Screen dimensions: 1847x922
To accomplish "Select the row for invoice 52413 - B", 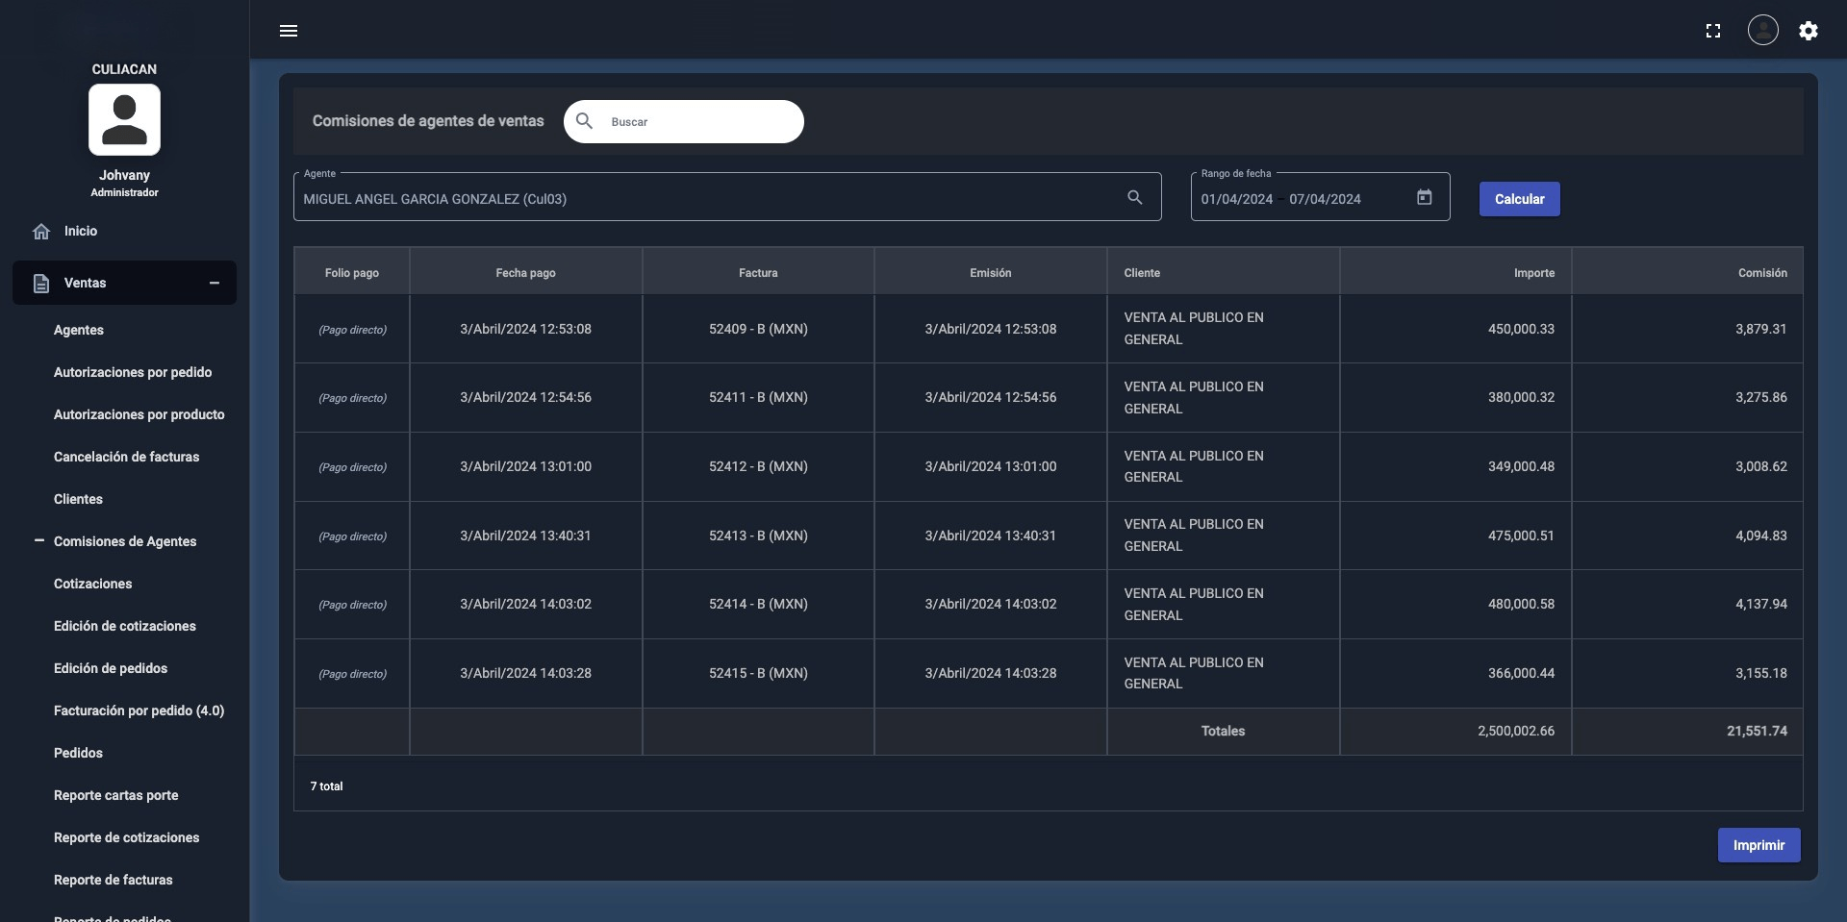I will click(758, 536).
